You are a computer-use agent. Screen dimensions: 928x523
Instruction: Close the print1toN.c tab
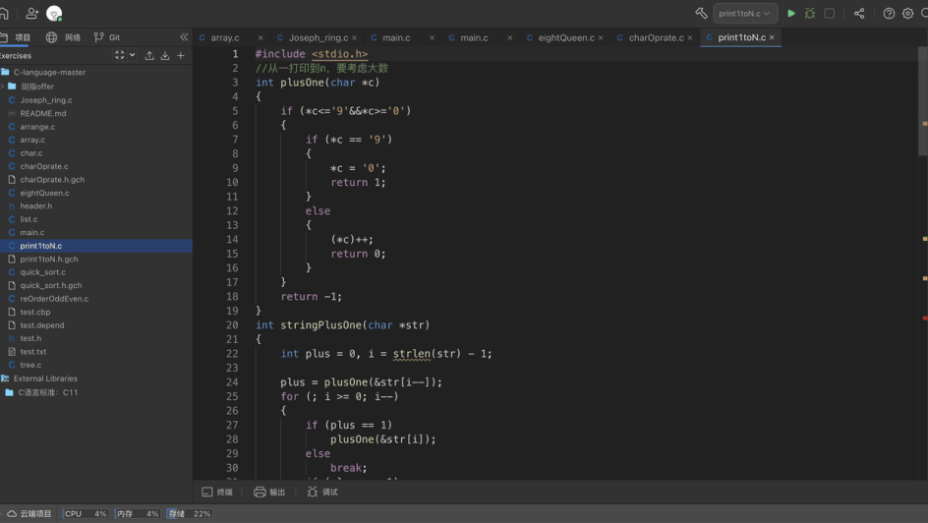pos(772,37)
